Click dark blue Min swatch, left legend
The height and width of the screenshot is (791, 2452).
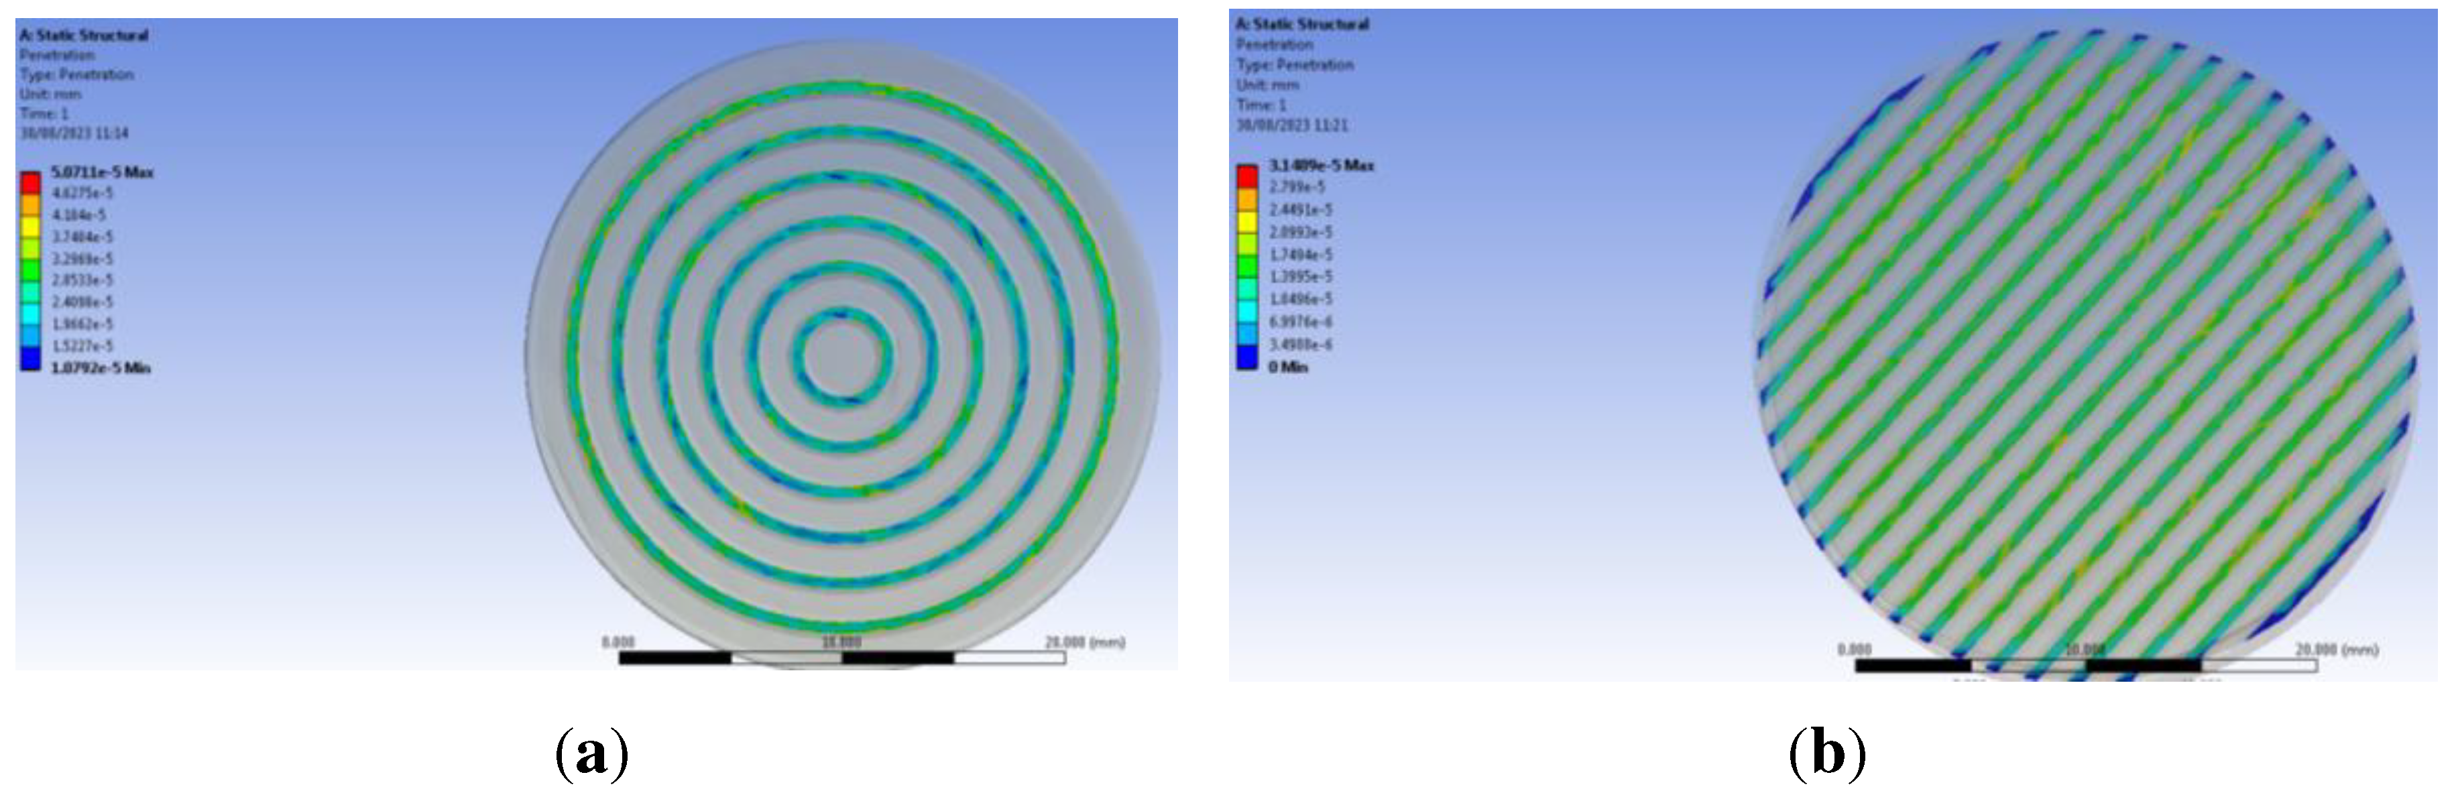coord(30,358)
